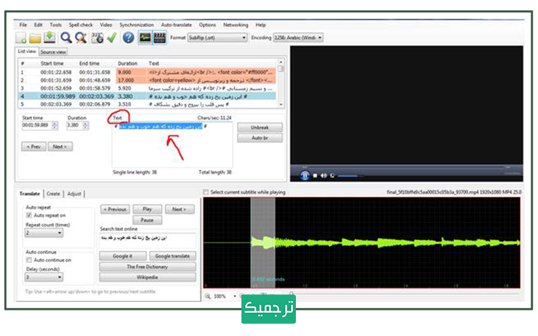This screenshot has width=538, height=336.
Task: Open the File menu
Action: pos(23,25)
